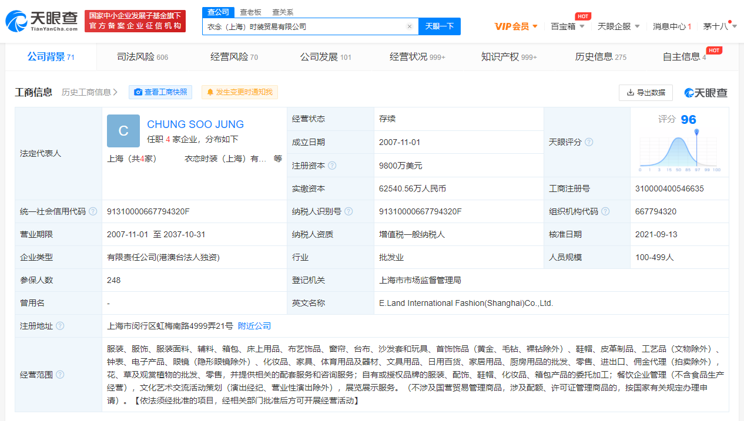Screen dimensions: 744x421
Task: Click the 实缴资本 value 62540.56万人民币
Action: (413, 188)
